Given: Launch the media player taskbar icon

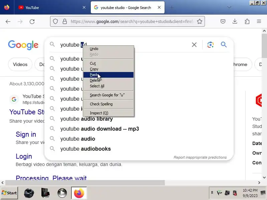Looking at the screenshot, I should pos(62,193).
